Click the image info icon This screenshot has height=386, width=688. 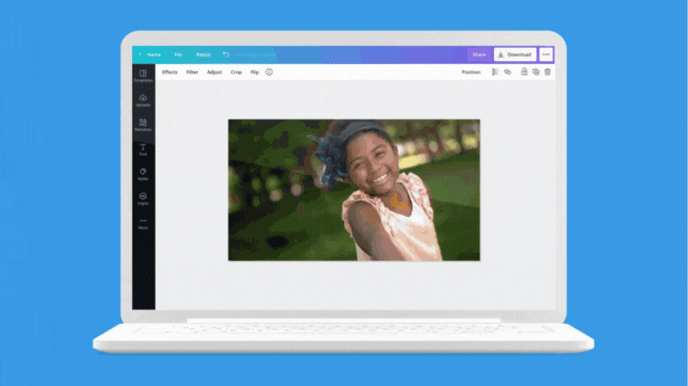[x=269, y=72]
